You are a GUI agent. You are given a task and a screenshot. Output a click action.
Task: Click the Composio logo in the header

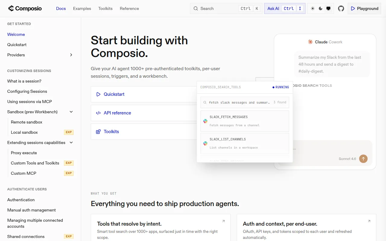pos(25,8)
